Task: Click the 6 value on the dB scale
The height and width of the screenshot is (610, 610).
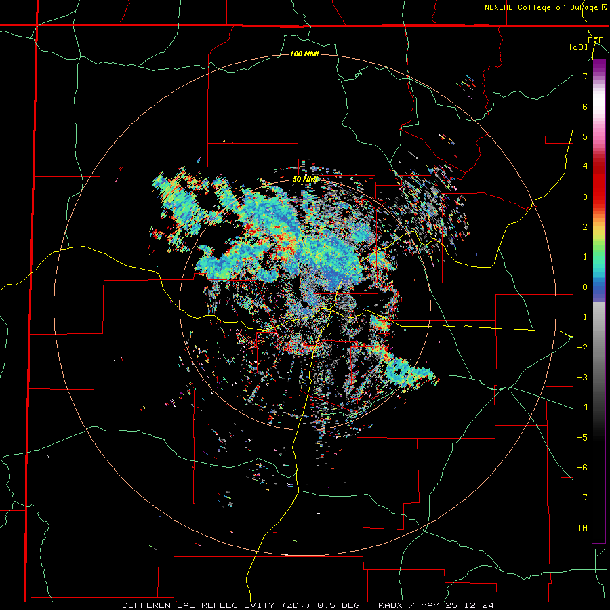Action: pyautogui.click(x=585, y=106)
